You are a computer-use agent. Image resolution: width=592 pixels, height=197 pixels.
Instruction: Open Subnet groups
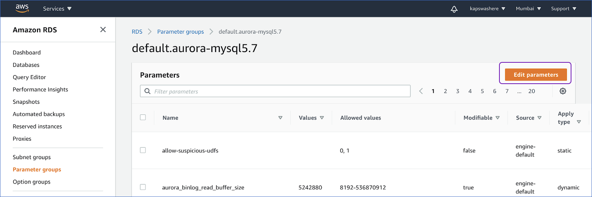pyautogui.click(x=32, y=157)
